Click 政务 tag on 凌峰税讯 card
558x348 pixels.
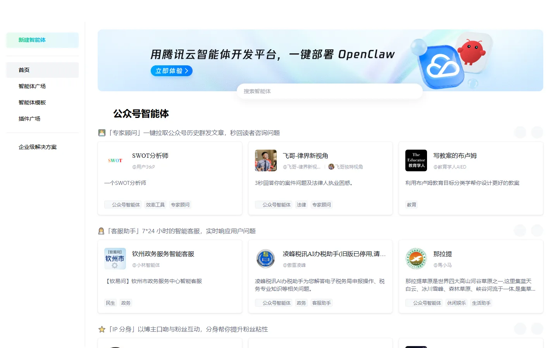coord(301,303)
